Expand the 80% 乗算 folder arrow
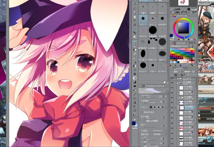Screen dimensions: 214x147 click(x=180, y=98)
